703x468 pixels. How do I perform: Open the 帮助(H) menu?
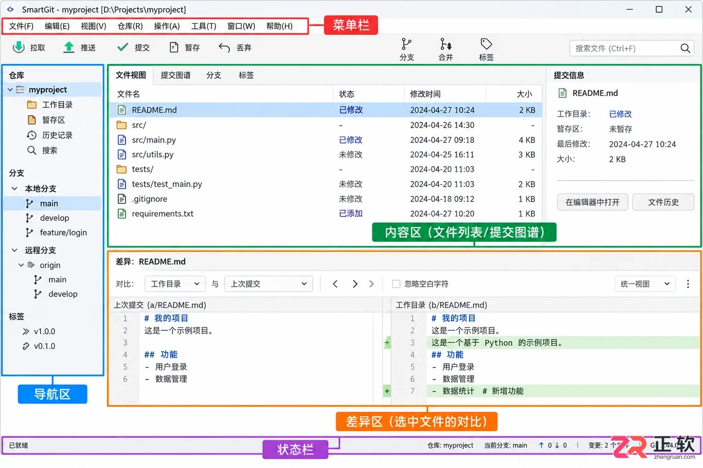(279, 26)
